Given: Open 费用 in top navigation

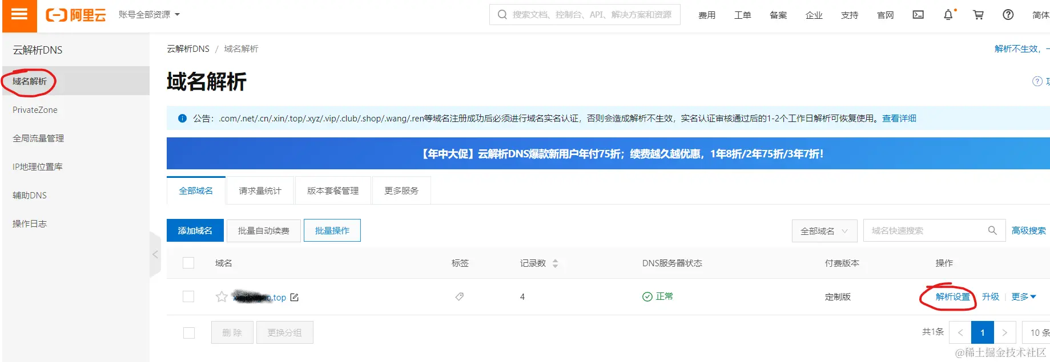Looking at the screenshot, I should 707,15.
